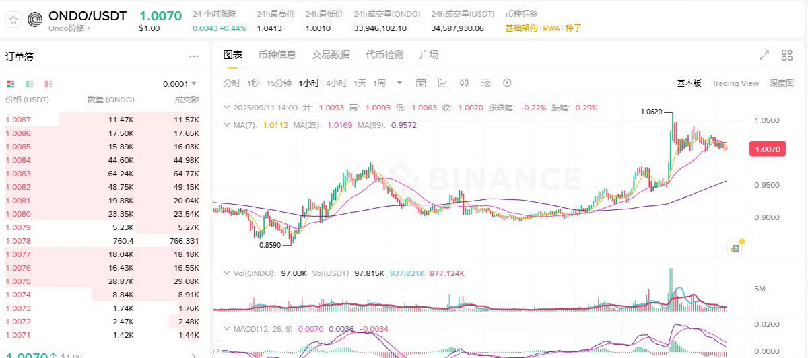Select the 1小时 chart interval

tap(309, 83)
